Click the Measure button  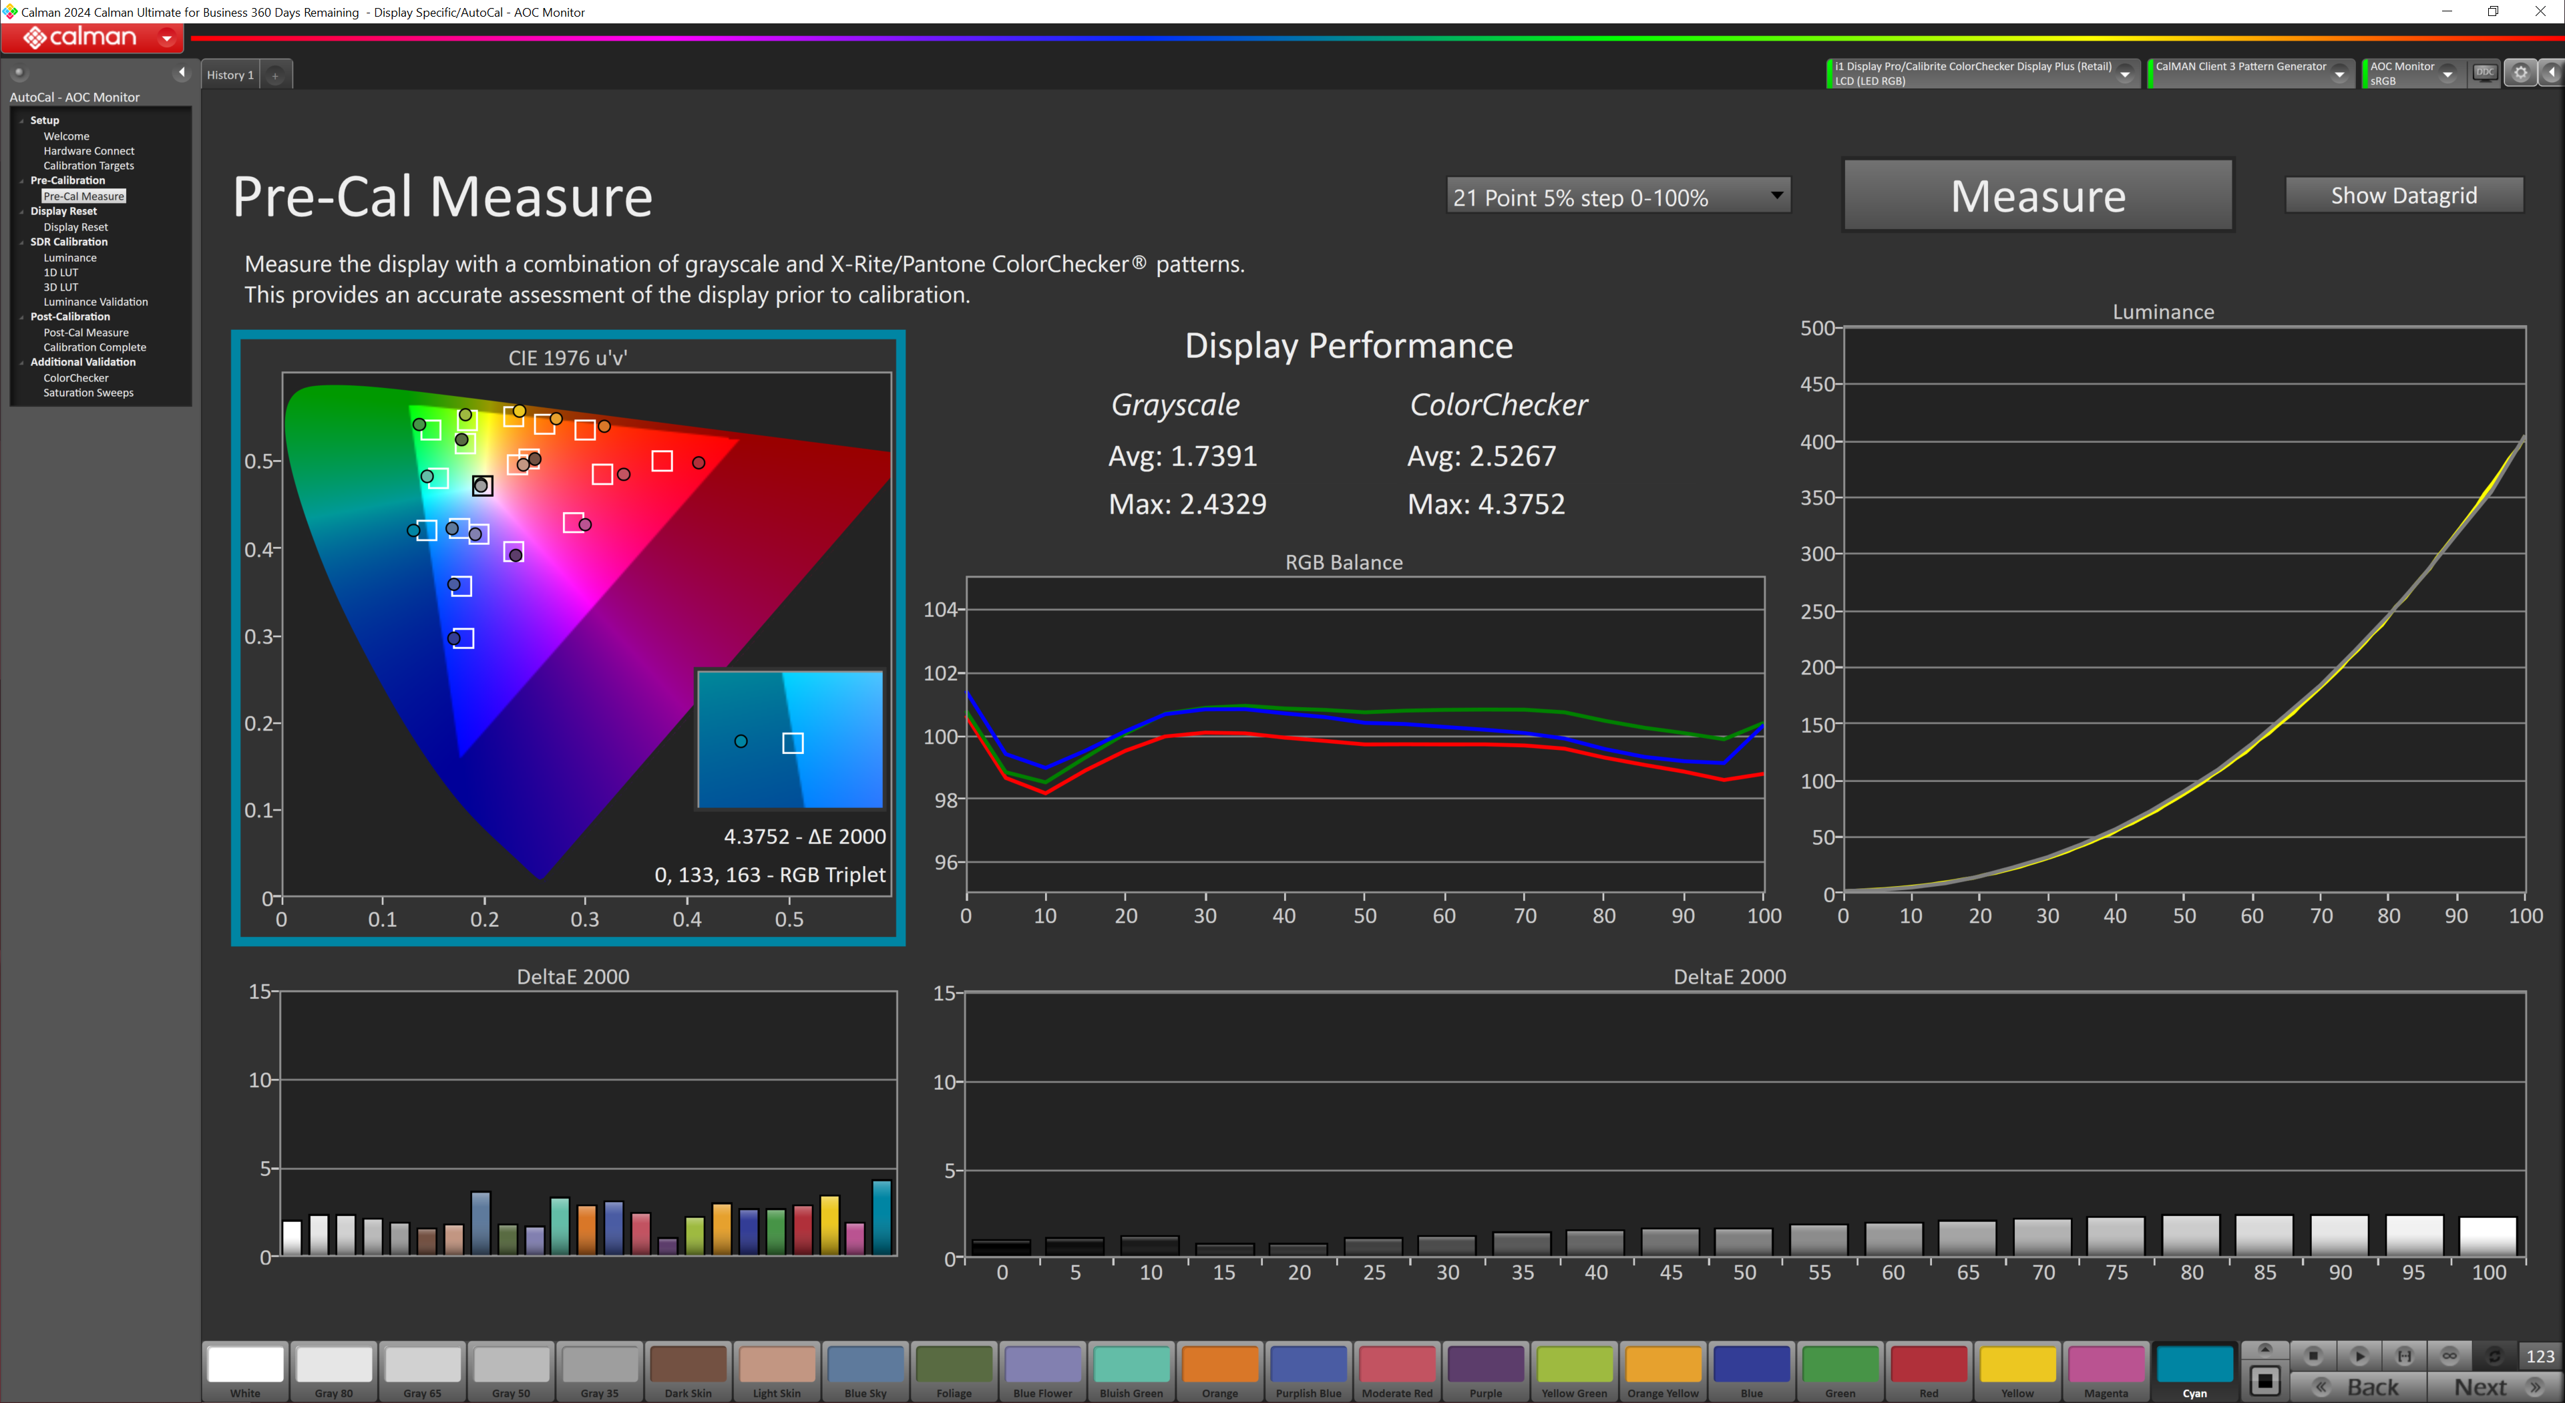coord(2037,196)
